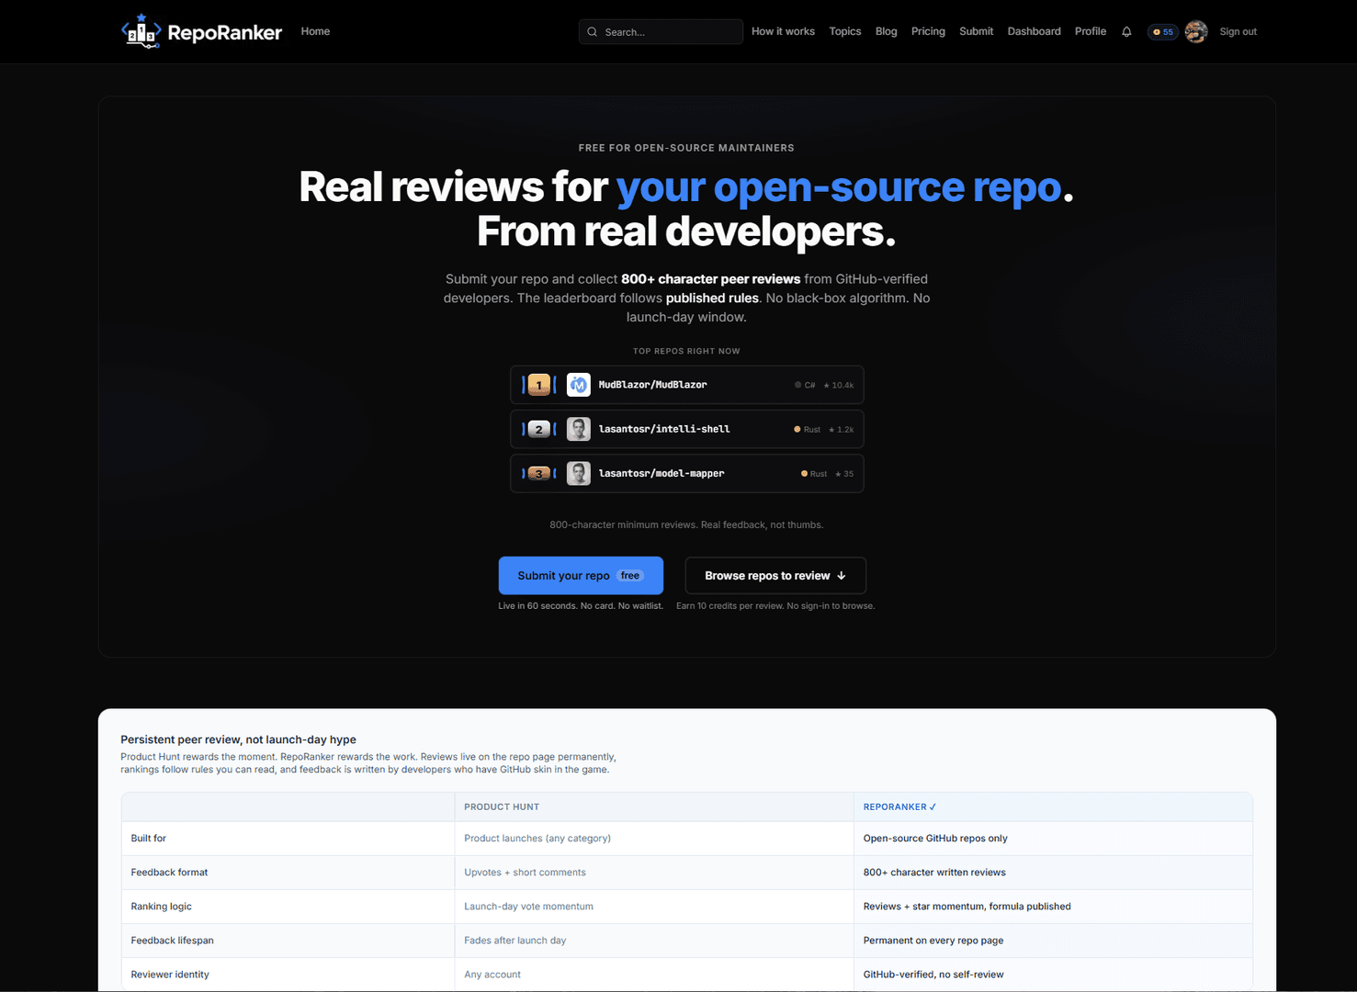Click the 'Reviewer identity' row label
The height and width of the screenshot is (992, 1357).
point(170,975)
